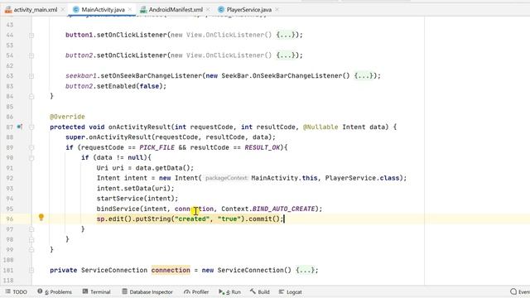The width and height of the screenshot is (530, 298).
Task: Click line number 96 in the gutter
Action: tap(9, 219)
